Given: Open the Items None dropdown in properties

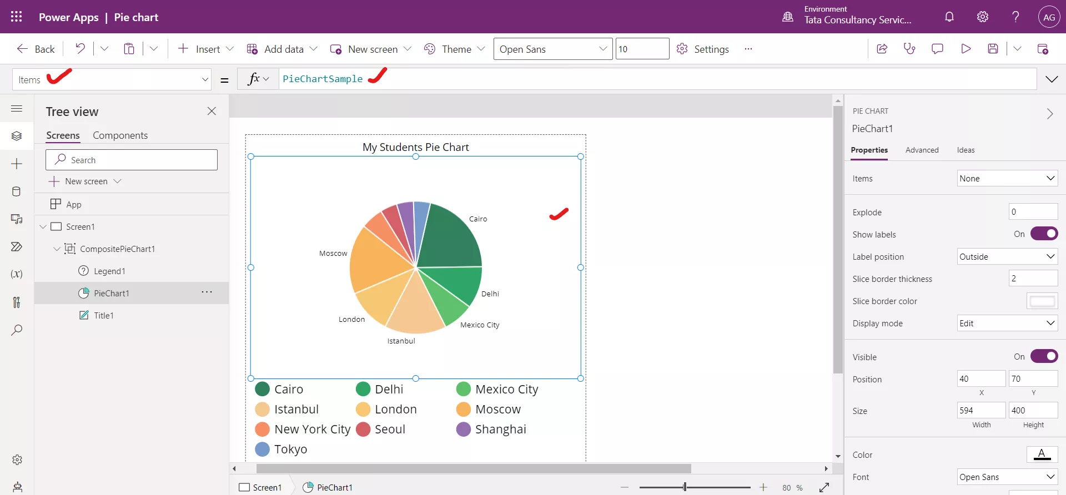Looking at the screenshot, I should (x=1007, y=178).
